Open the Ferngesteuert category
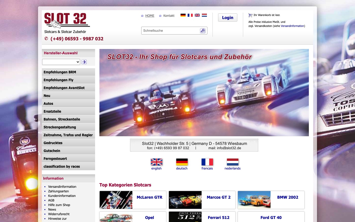Screen dimensions: 355x222 pos(68,159)
